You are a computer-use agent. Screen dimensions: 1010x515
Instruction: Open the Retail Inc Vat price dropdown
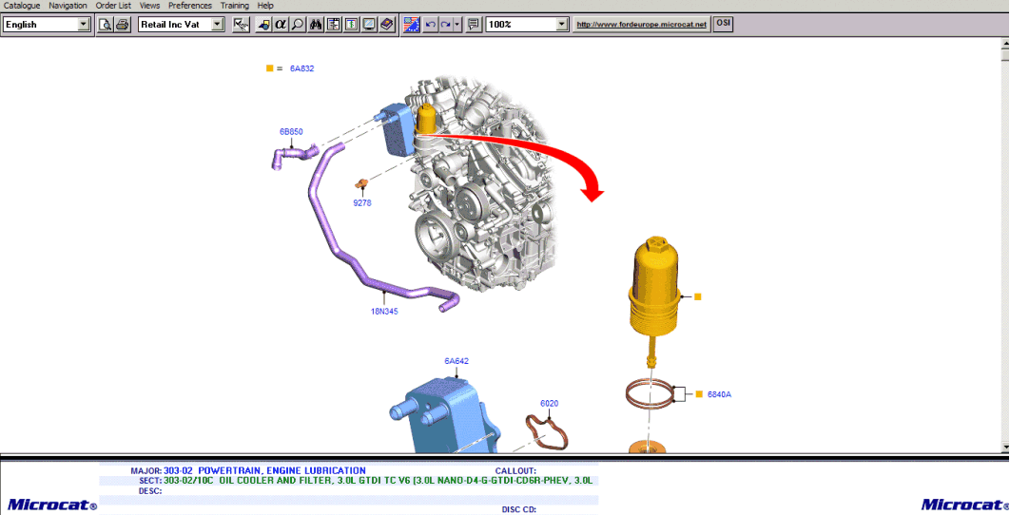tap(218, 25)
